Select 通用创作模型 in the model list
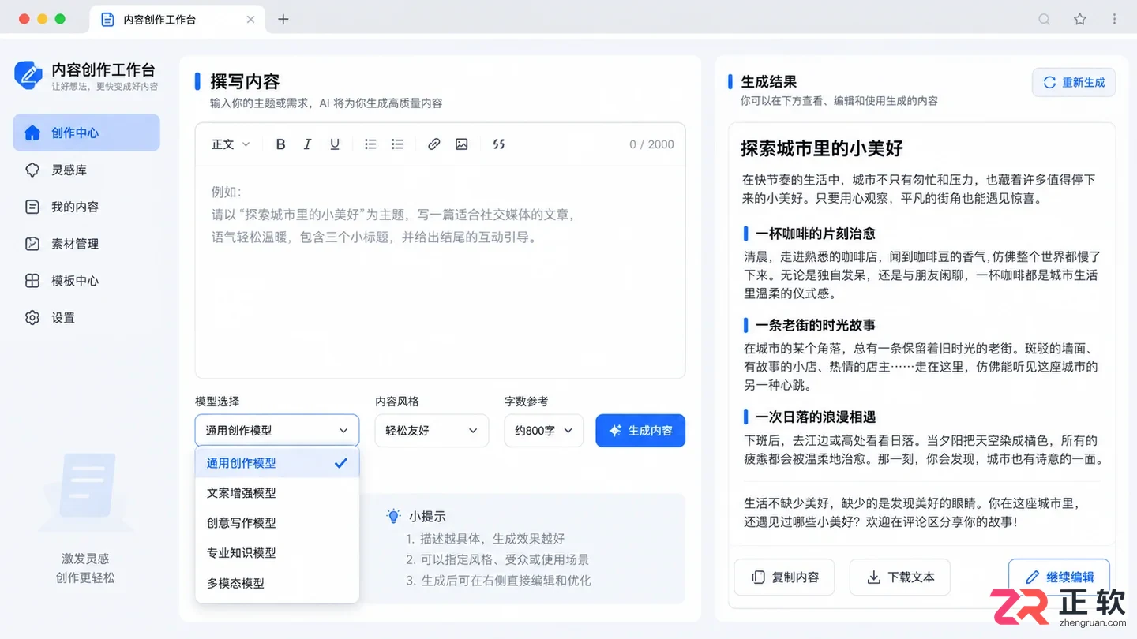This screenshot has height=639, width=1137. pyautogui.click(x=277, y=463)
